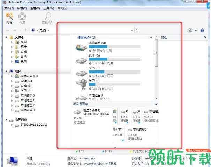The width and height of the screenshot is (211, 167).
Task: Refresh the address bar location
Action: pyautogui.click(x=137, y=30)
